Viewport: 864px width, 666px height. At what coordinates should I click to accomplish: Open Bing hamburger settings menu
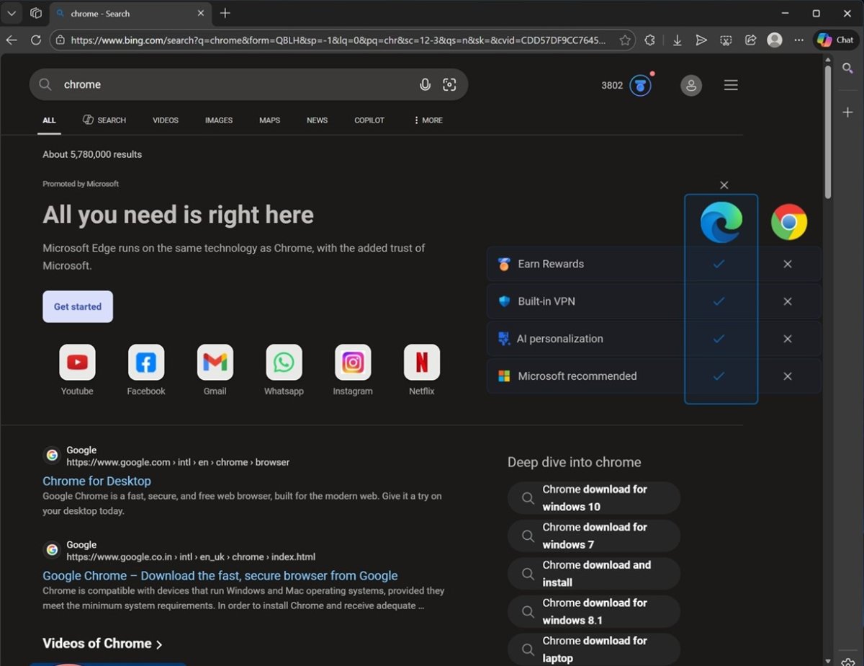(x=731, y=86)
